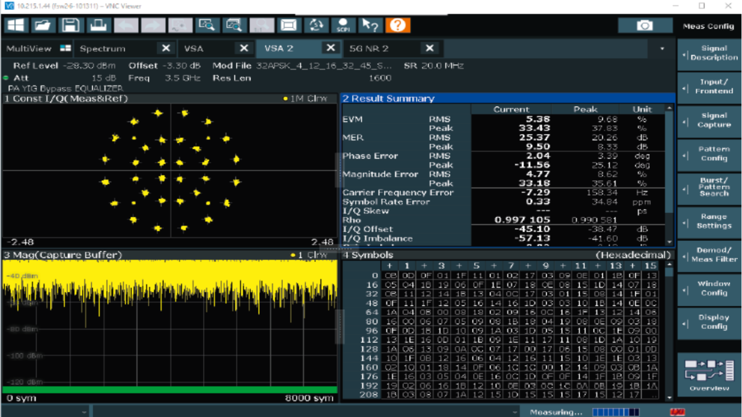
Task: Select the Mag(Capture Buffer) window title
Action: click(63, 255)
